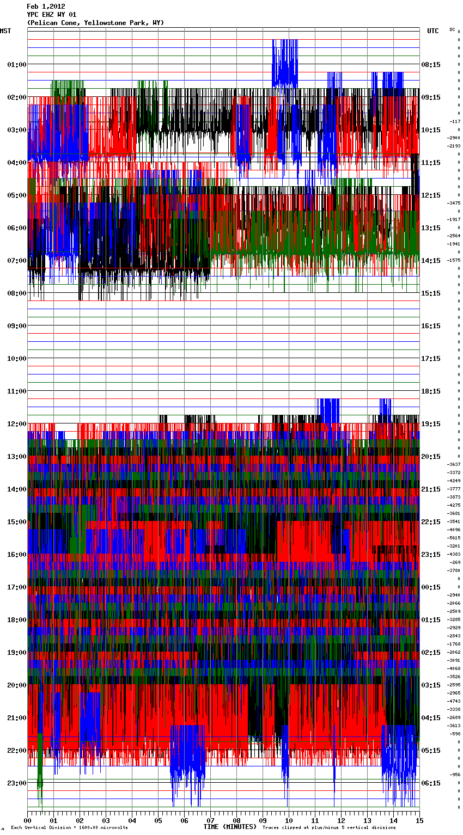Screen dimensions: 463x835
Task: Click the DC offset value '-5615'
Action: pos(453,538)
